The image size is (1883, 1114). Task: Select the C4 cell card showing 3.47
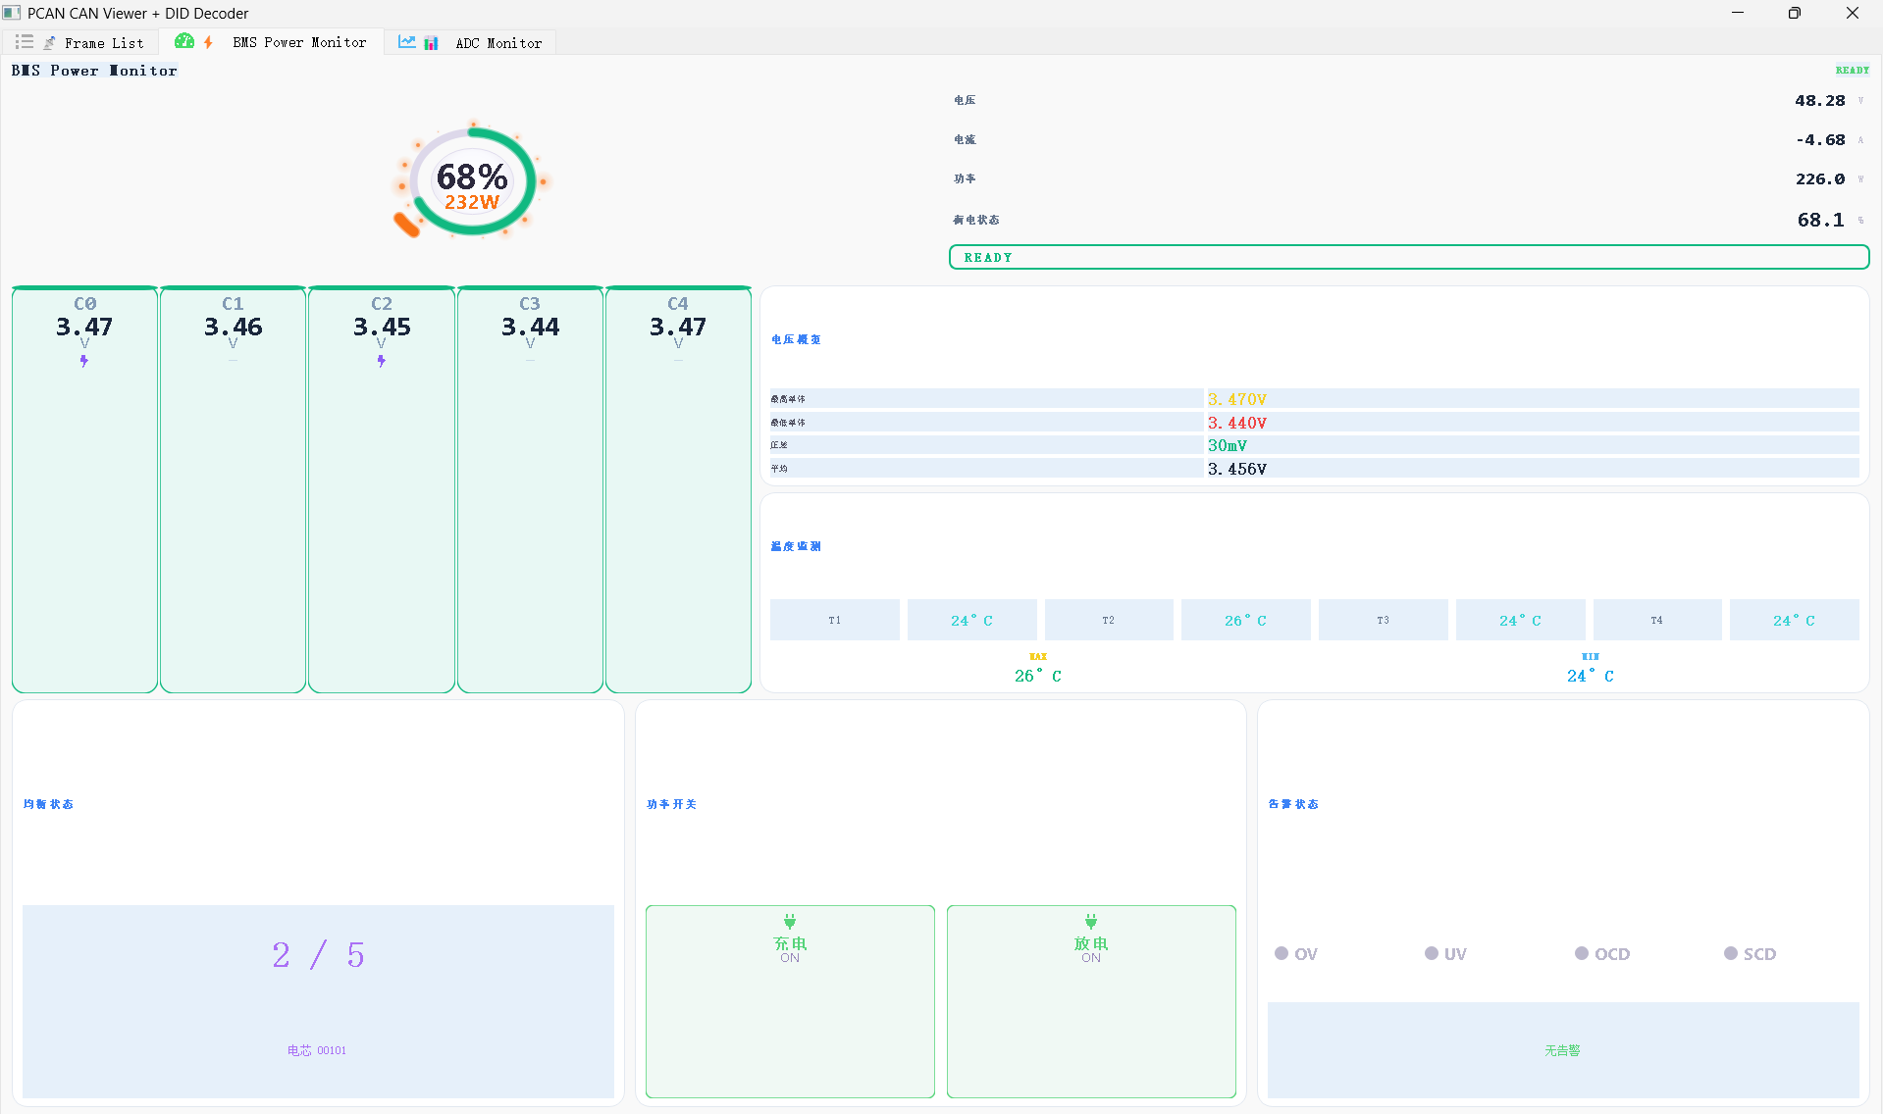[x=678, y=489]
